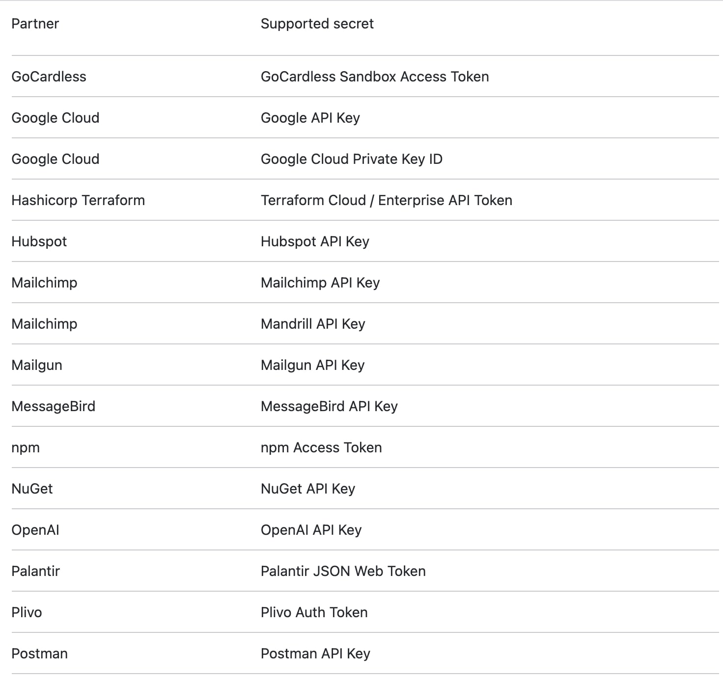Click the Mailgun API Key entry
This screenshot has width=723, height=679.
312,365
